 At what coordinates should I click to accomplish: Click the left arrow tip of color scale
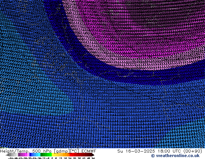(x=7, y=155)
